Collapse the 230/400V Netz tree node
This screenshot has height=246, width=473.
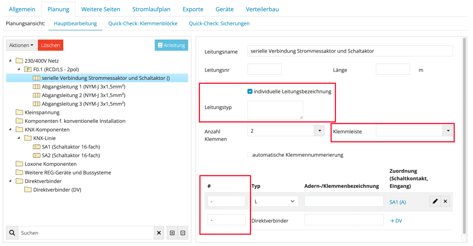10,60
